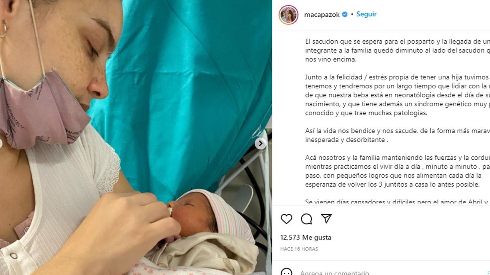Open the macapazok profile picture avatar

click(288, 15)
